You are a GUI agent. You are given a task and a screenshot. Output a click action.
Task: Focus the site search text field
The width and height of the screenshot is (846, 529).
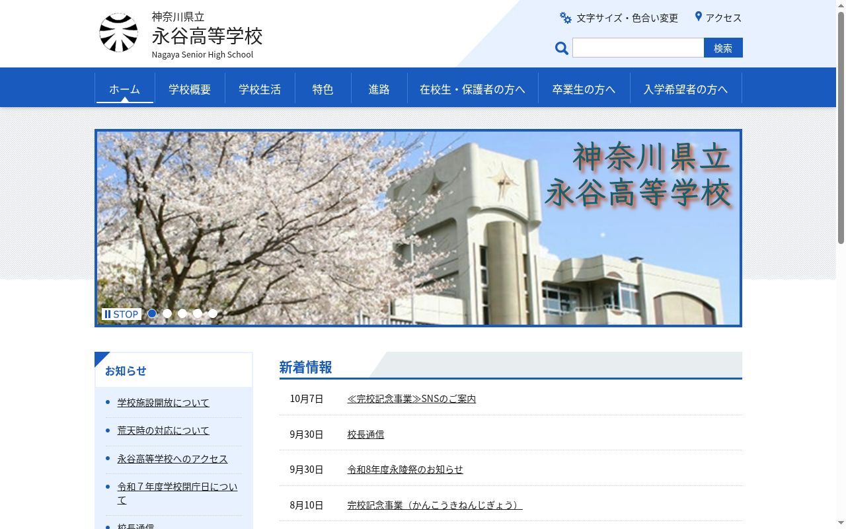coord(638,48)
